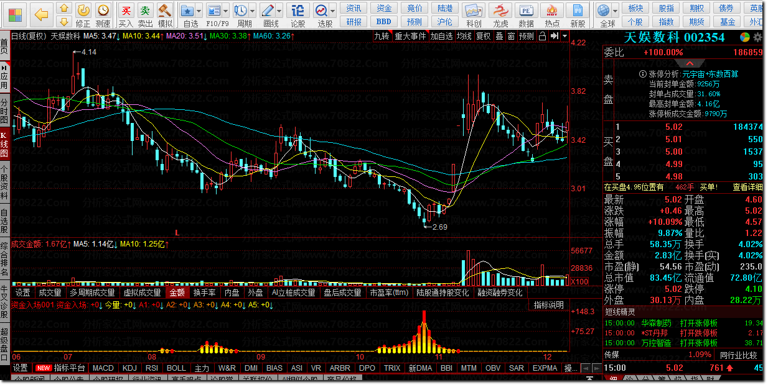Click the 板块 button
768x385 pixels.
(x=635, y=8)
